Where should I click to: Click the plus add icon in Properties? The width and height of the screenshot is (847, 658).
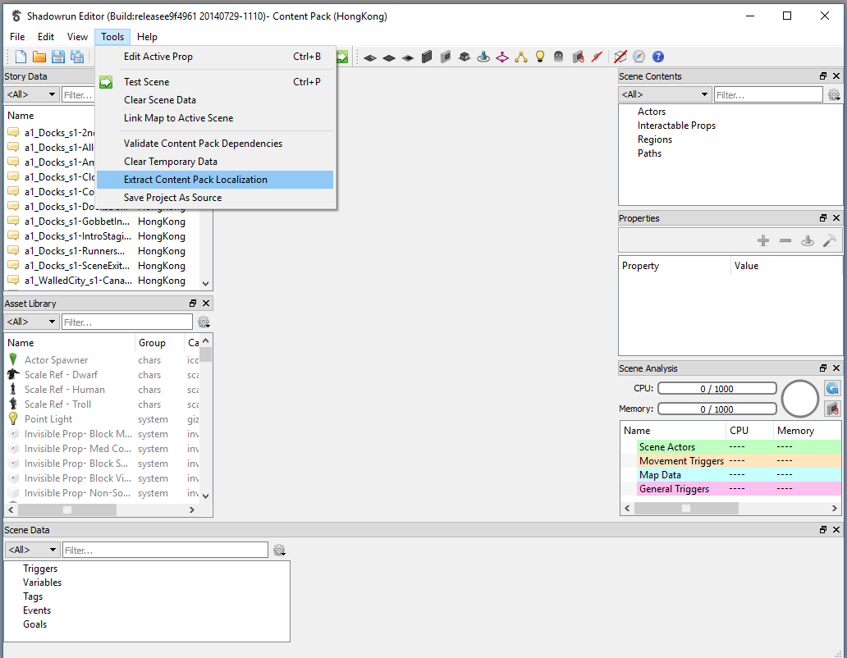click(763, 240)
